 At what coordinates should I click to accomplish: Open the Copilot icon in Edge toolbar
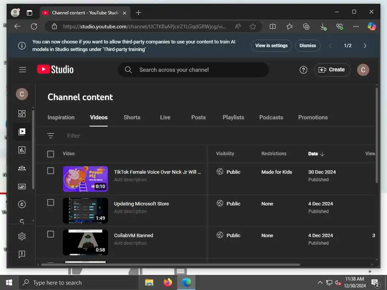pyautogui.click(x=372, y=26)
